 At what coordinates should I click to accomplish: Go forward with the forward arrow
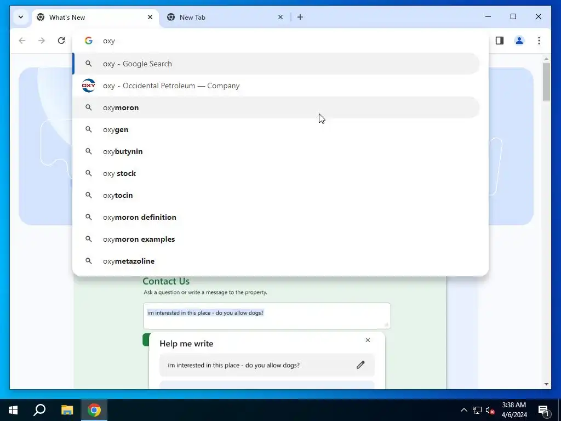tap(42, 41)
